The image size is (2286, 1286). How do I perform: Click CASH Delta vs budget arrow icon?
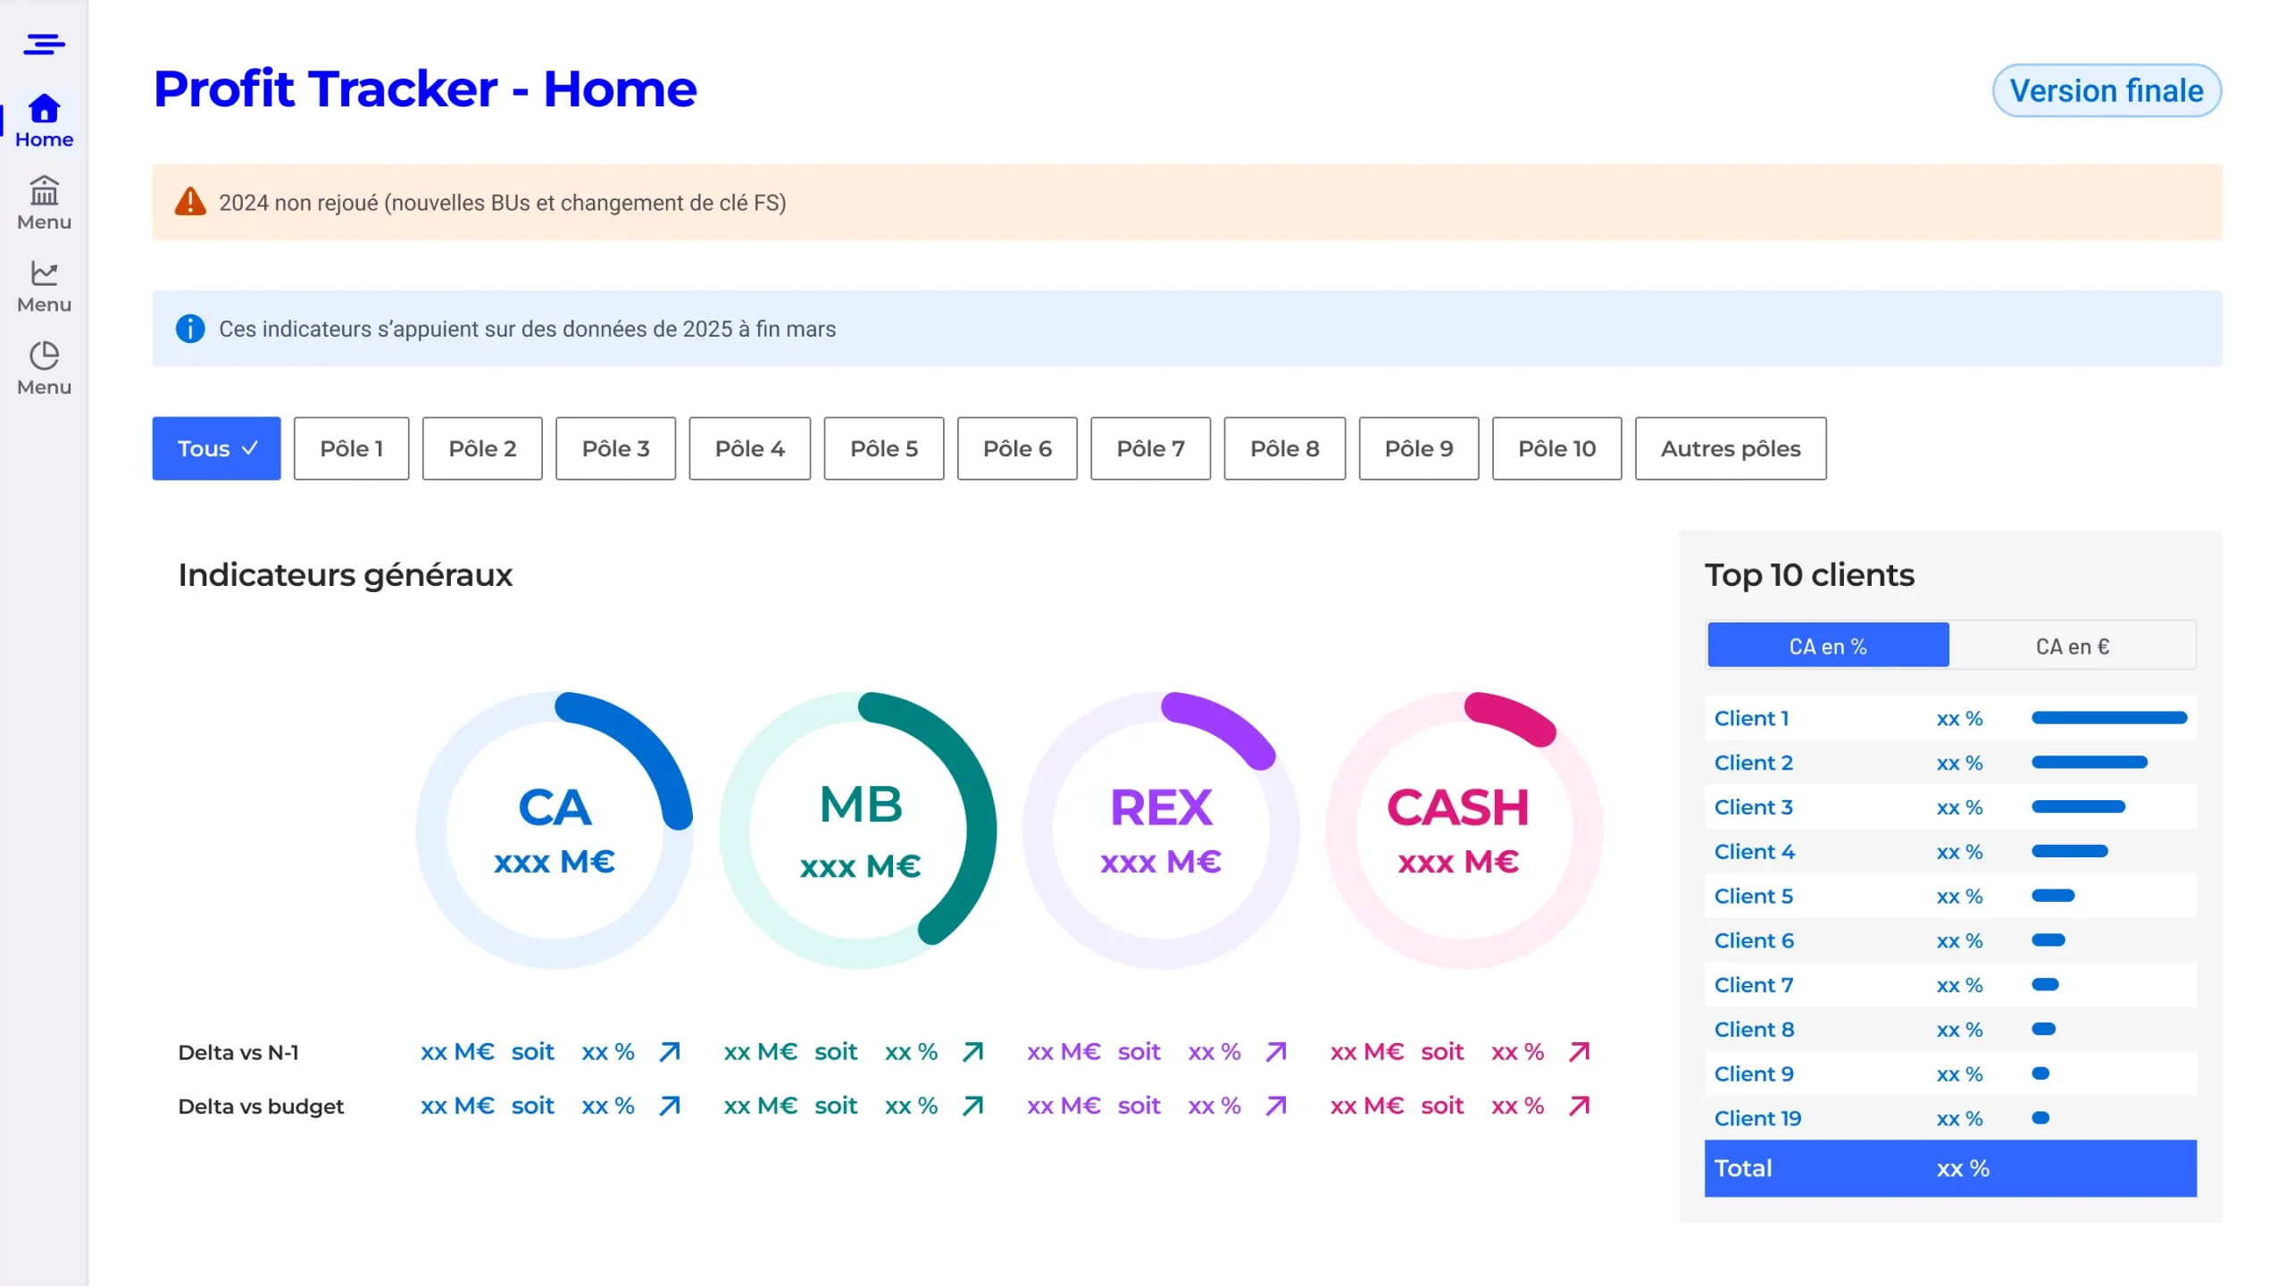tap(1580, 1106)
